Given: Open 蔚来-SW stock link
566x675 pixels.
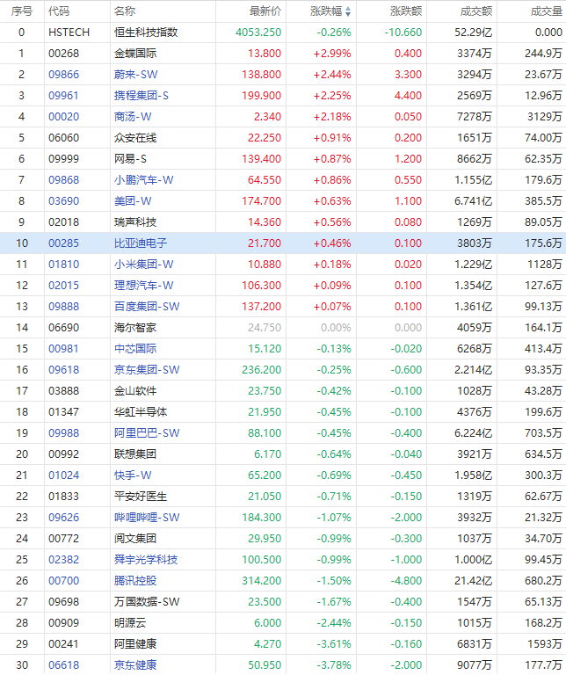Looking at the screenshot, I should 135,75.
